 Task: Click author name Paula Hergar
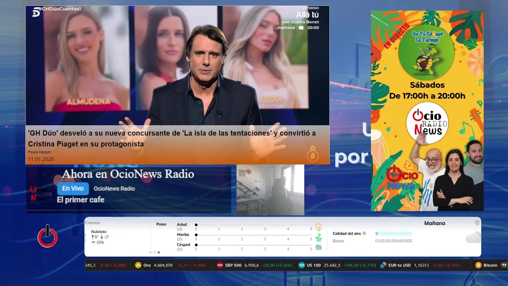tap(39, 152)
